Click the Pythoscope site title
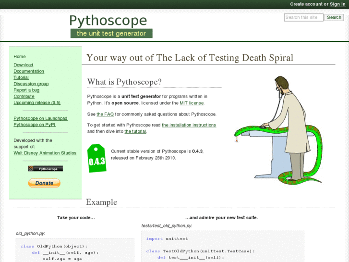The width and height of the screenshot is (349, 262). coord(108,21)
